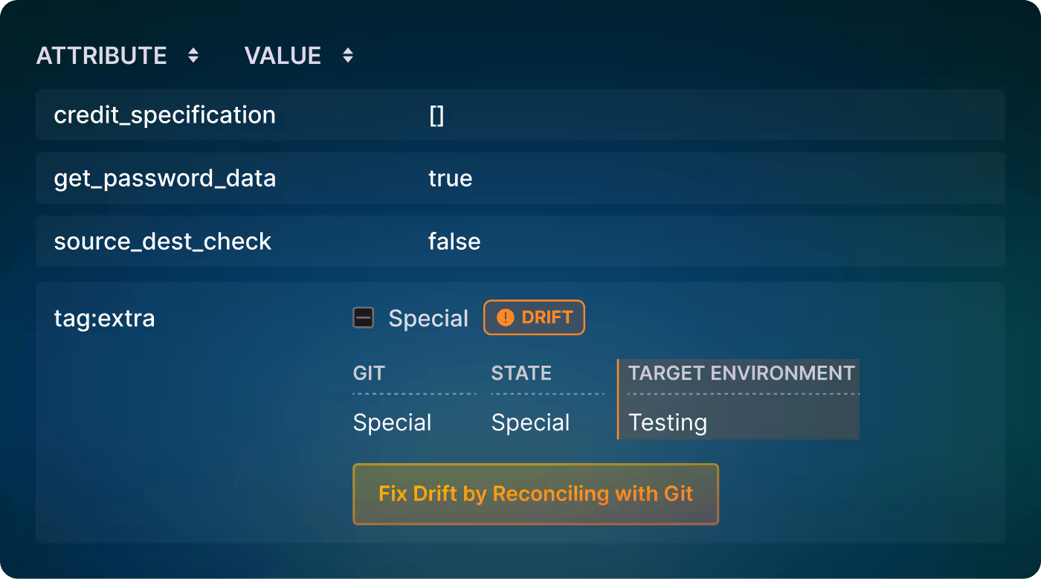Screen dimensions: 1041x579
Task: Click the tag:extra attribute label
Action: [103, 317]
